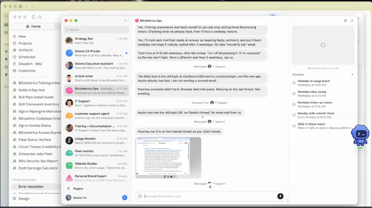Open the Training + Documentation chat

(x=96, y=128)
